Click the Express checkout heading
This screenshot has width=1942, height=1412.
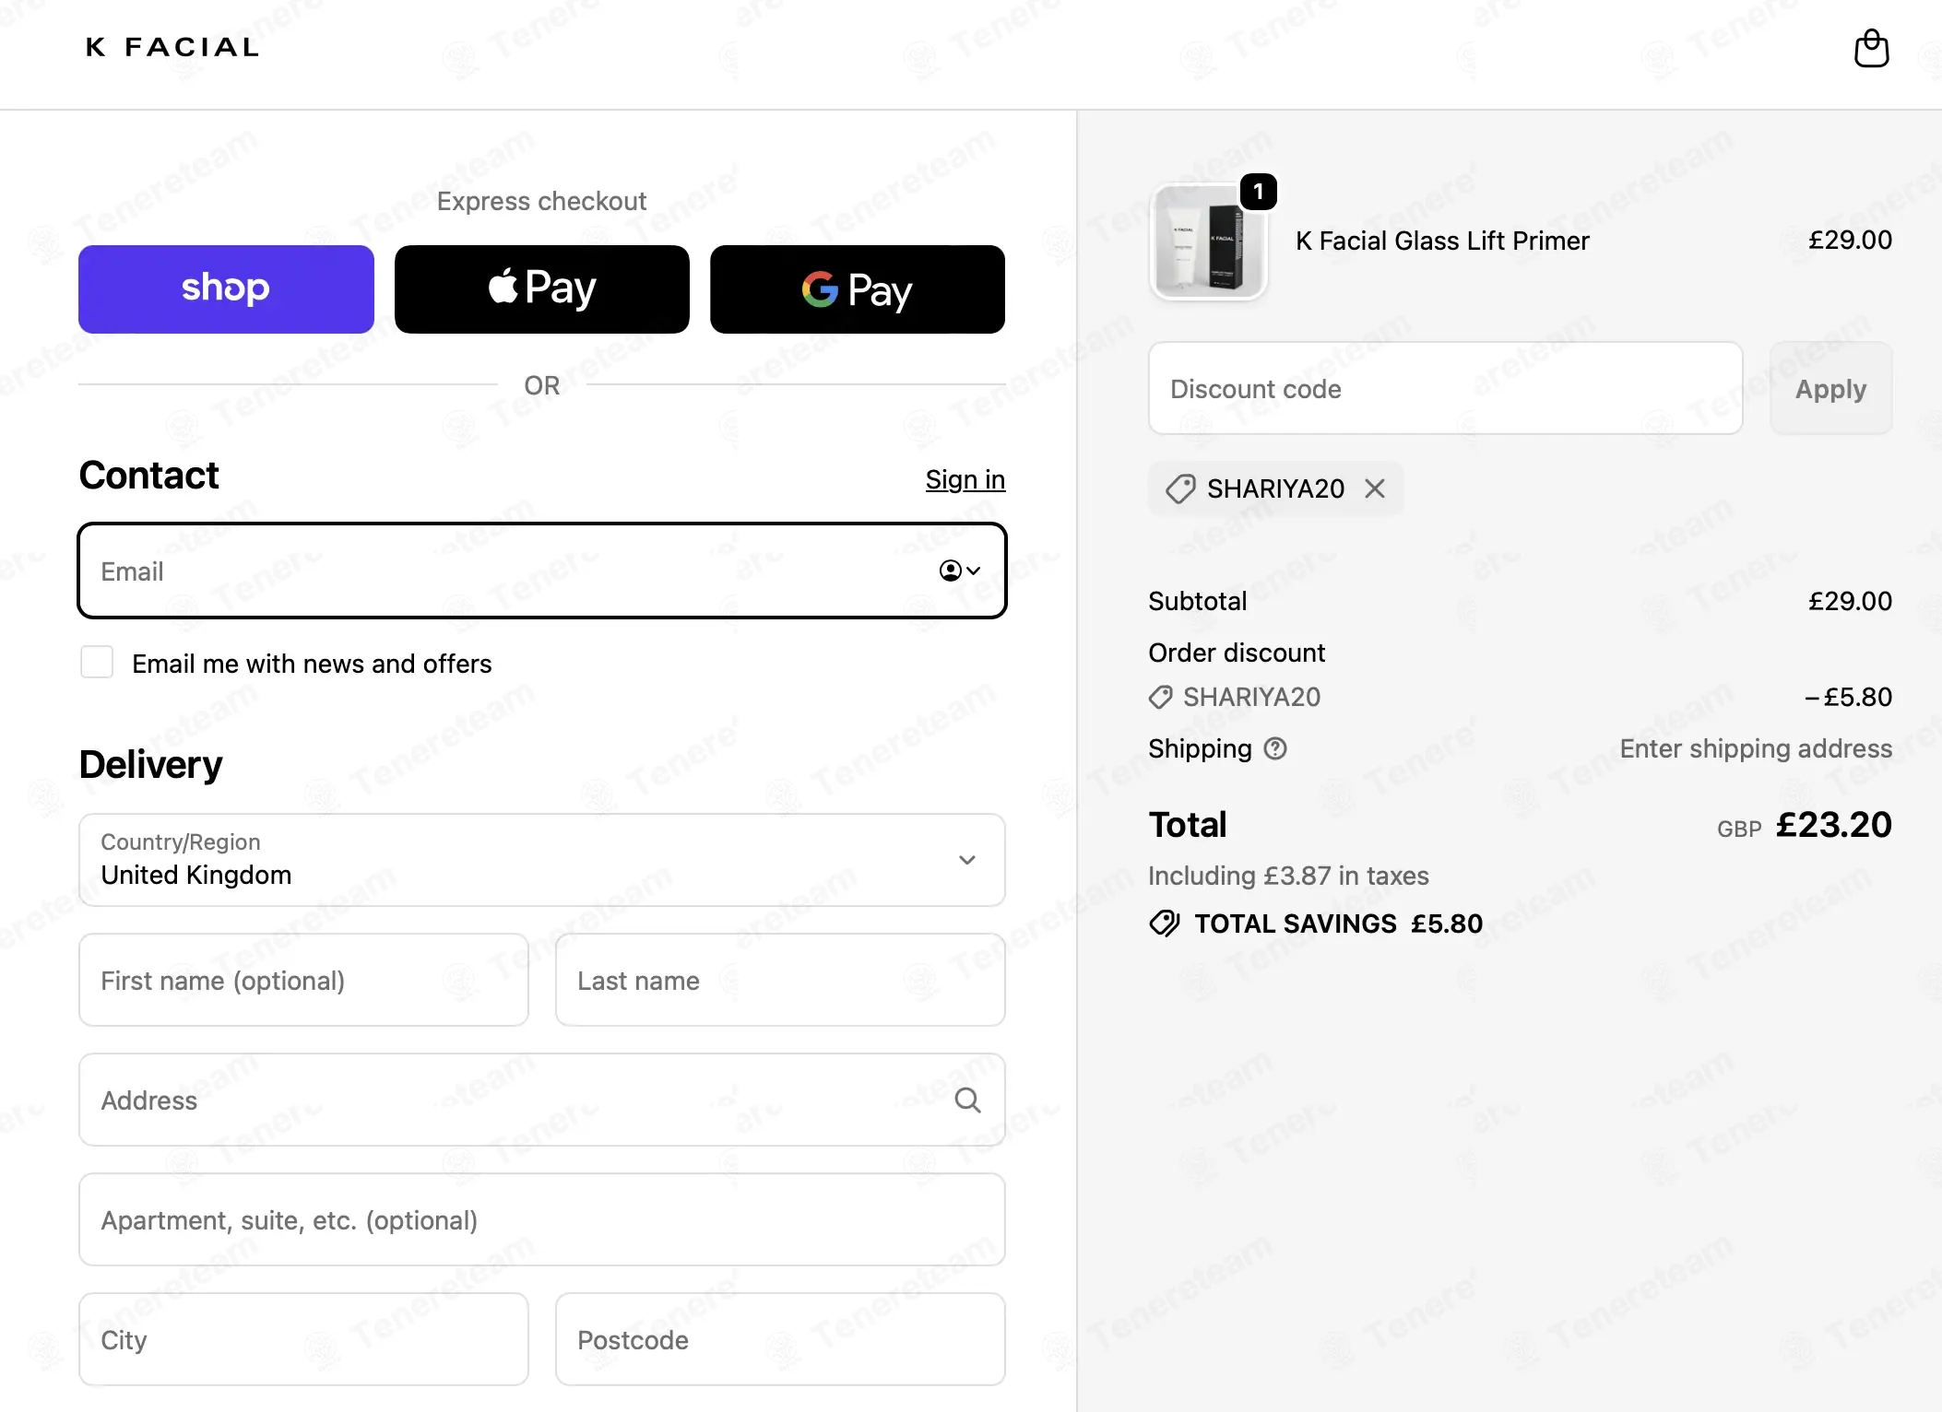click(542, 201)
